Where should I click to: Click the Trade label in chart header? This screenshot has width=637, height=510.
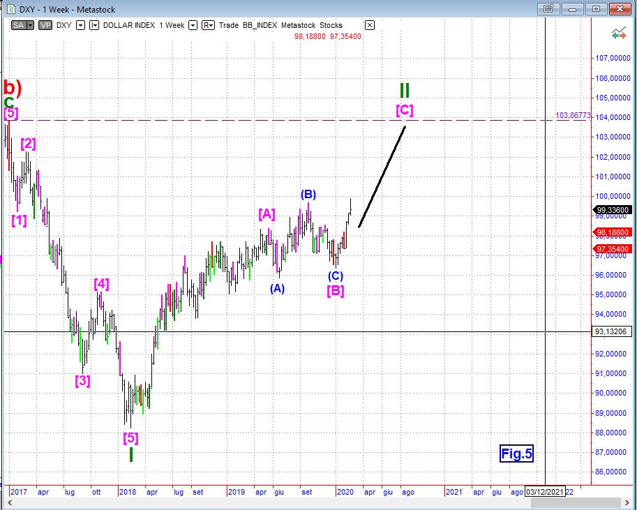[229, 25]
